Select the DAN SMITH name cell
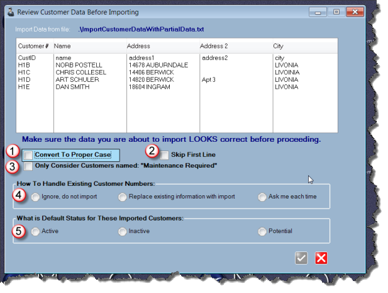Viewport: 388px width, 293px height. point(72,87)
